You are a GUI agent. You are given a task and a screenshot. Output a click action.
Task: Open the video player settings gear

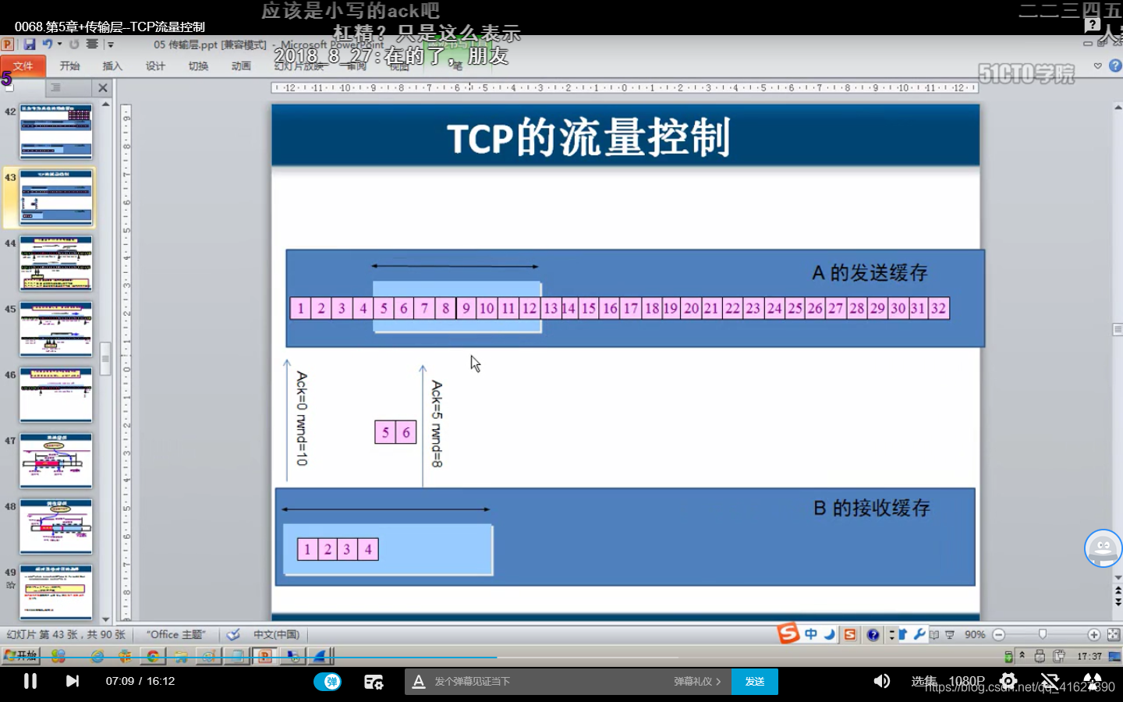coord(1008,681)
